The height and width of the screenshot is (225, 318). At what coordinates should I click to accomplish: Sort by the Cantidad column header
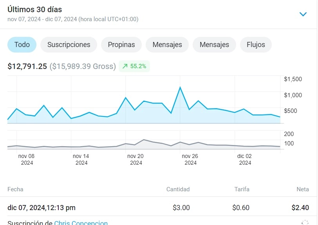[x=178, y=189]
